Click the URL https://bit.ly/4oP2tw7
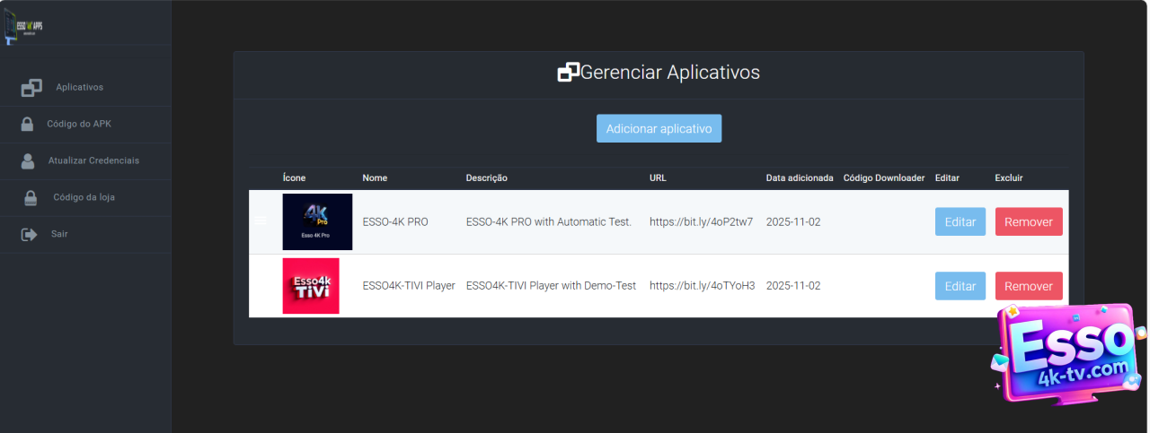 point(701,222)
